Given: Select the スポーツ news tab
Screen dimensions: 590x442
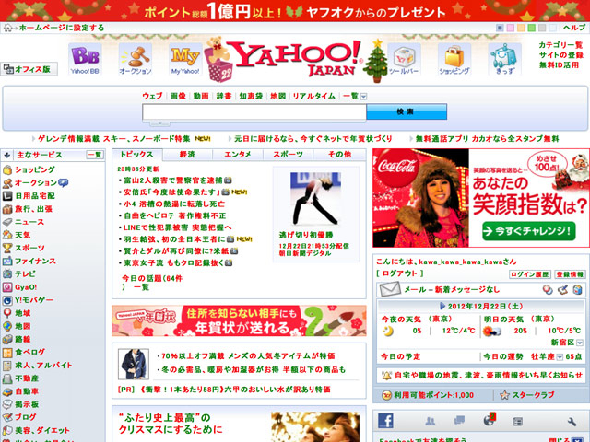Looking at the screenshot, I should click(x=288, y=155).
